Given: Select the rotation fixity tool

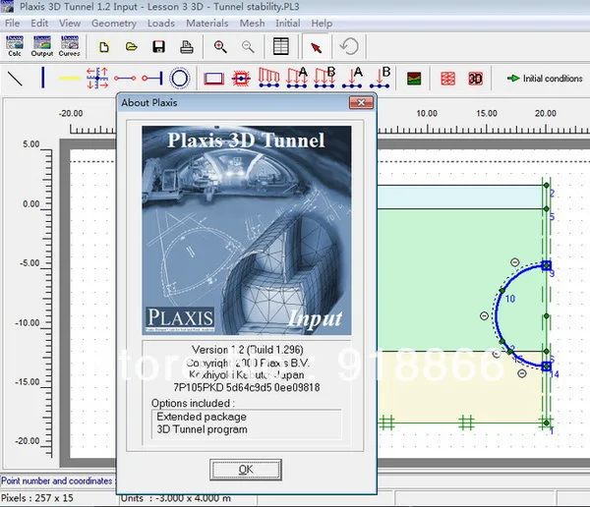Looking at the screenshot, I should coord(241,79).
